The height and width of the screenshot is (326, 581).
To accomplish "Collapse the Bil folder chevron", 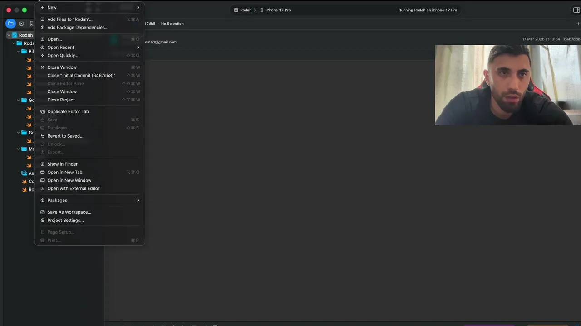I will click(x=19, y=51).
